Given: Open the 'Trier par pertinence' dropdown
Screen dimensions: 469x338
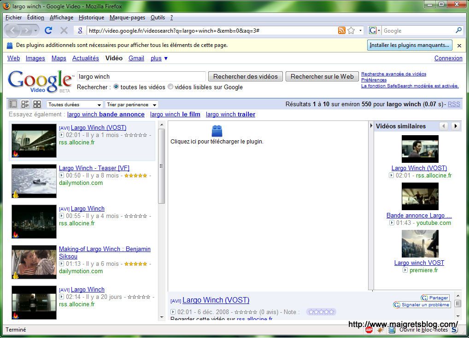Looking at the screenshot, I should (132, 104).
